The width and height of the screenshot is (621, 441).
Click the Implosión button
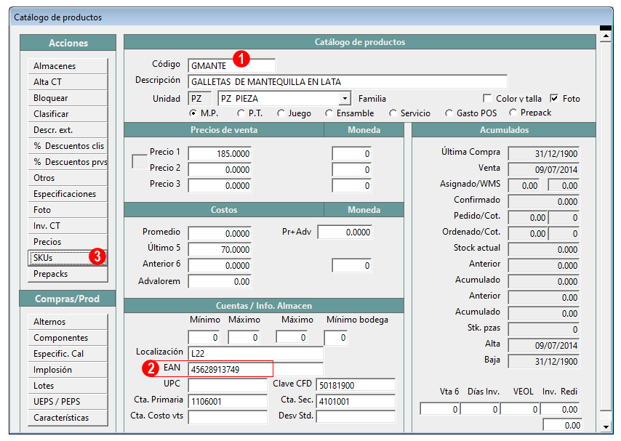coord(68,370)
